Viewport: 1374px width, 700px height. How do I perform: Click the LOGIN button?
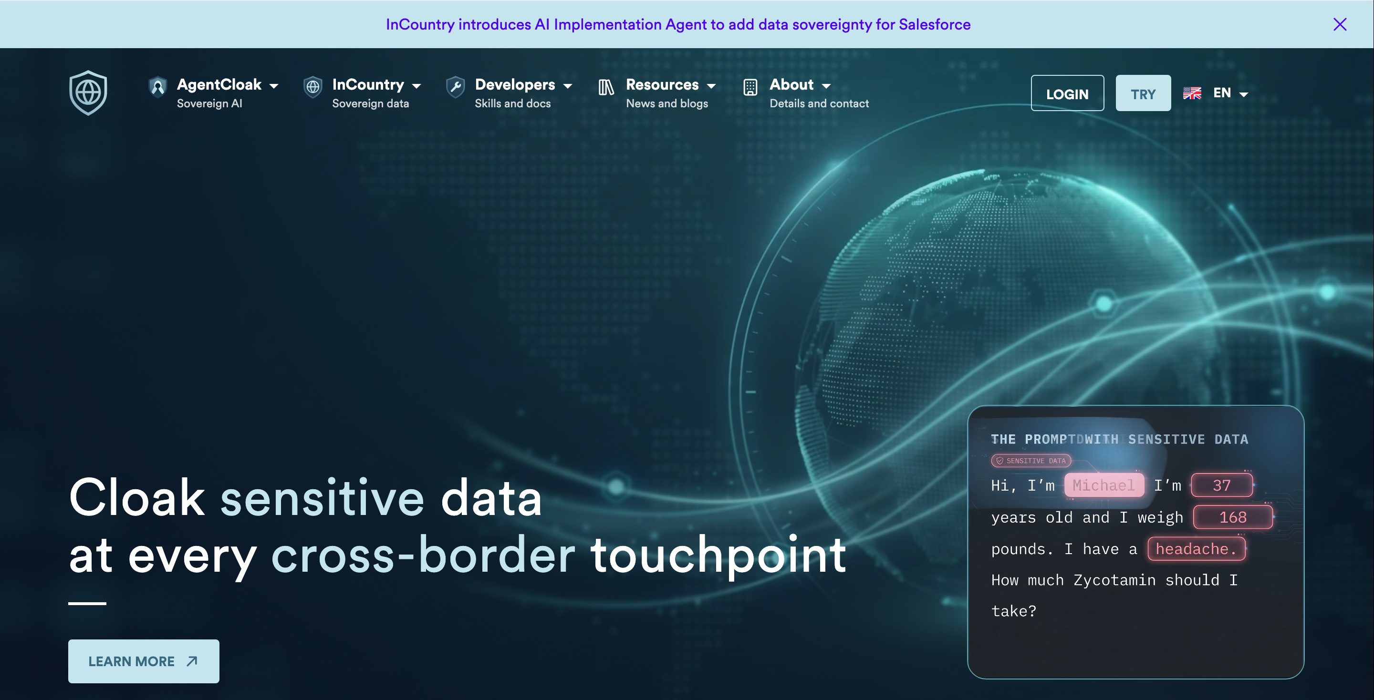[1067, 93]
